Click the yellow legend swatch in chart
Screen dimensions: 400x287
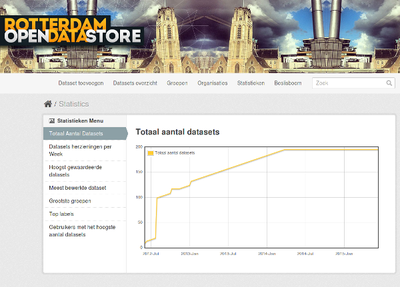point(151,153)
